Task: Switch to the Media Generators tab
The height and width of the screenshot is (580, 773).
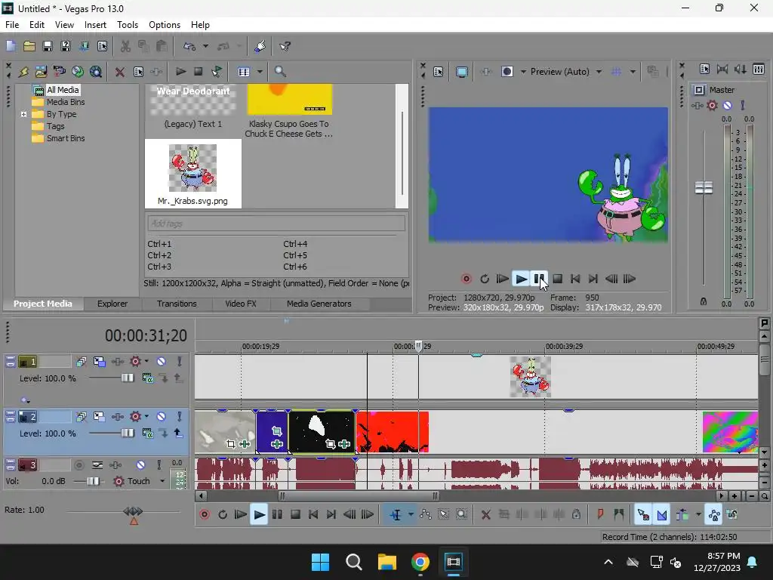Action: pos(319,304)
